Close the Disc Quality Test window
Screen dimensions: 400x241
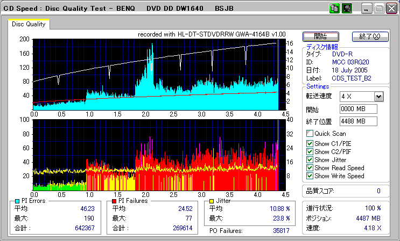pyautogui.click(x=390, y=9)
